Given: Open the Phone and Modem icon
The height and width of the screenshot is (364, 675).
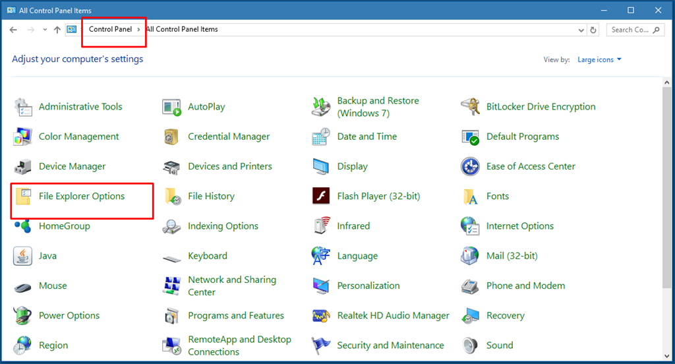Looking at the screenshot, I should [x=470, y=286].
